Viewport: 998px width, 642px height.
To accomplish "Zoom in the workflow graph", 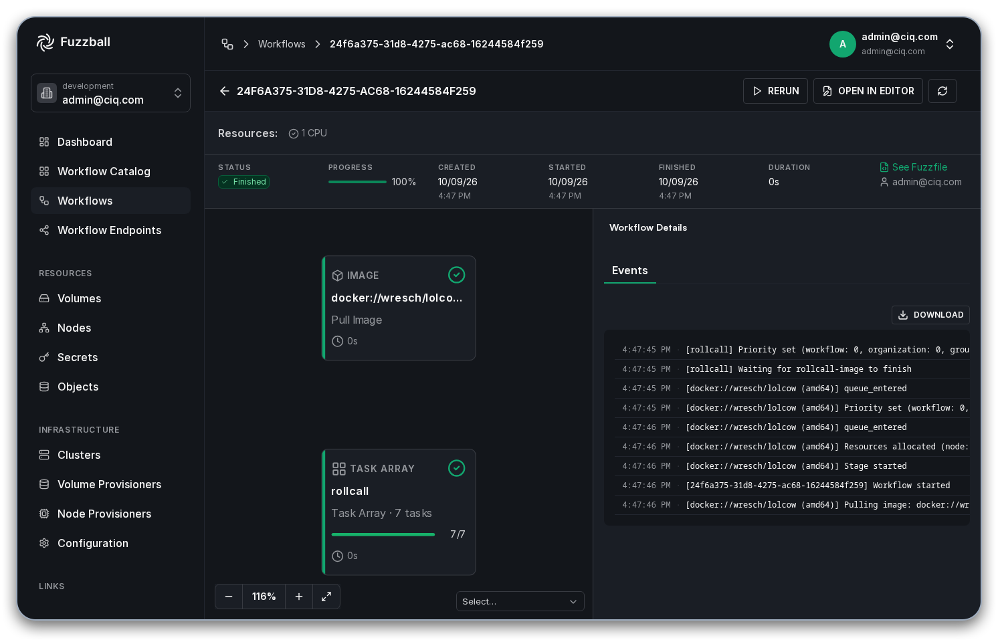I will click(299, 597).
